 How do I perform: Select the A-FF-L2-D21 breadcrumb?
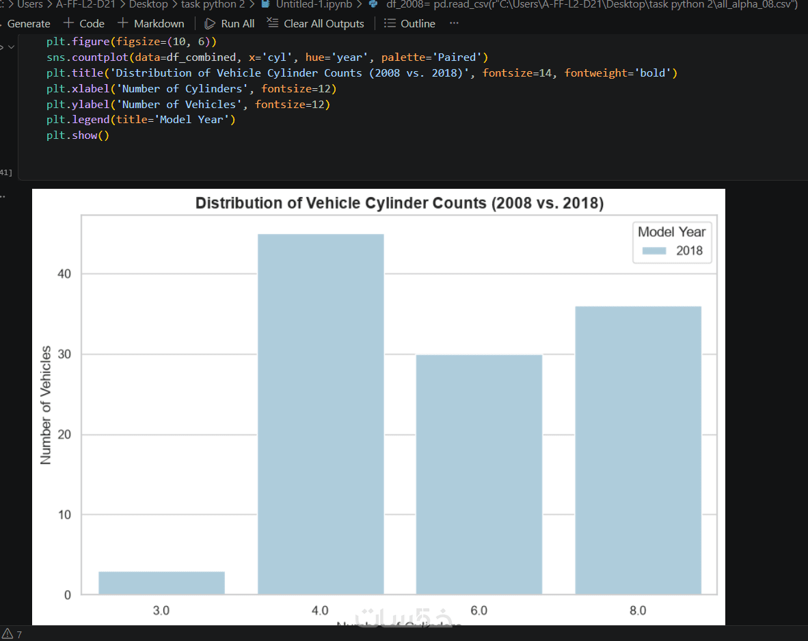click(85, 5)
